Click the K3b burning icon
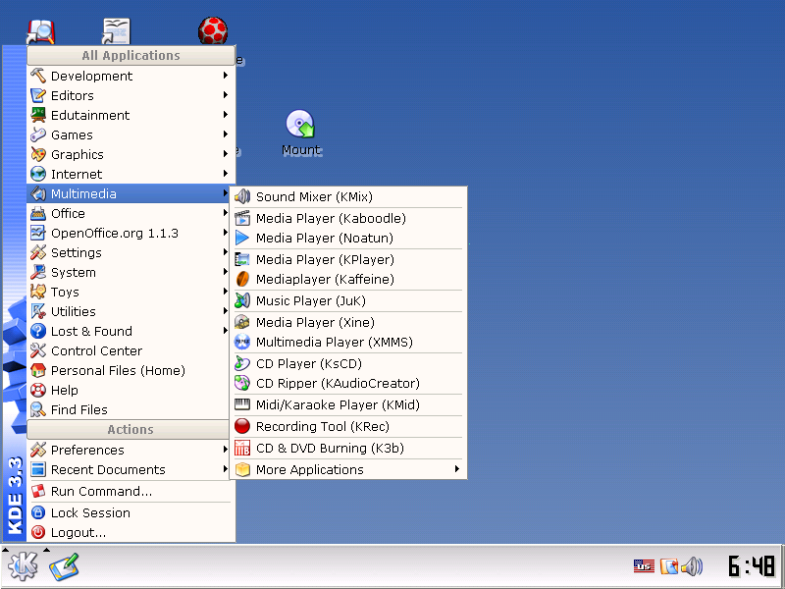785x589 pixels. click(242, 448)
